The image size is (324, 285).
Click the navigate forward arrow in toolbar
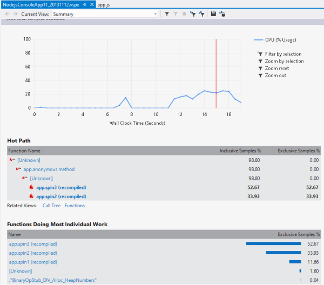[15, 13]
